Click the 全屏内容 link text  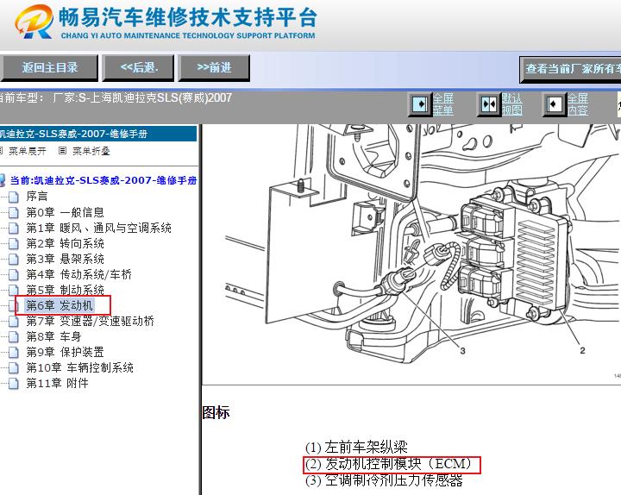click(577, 104)
